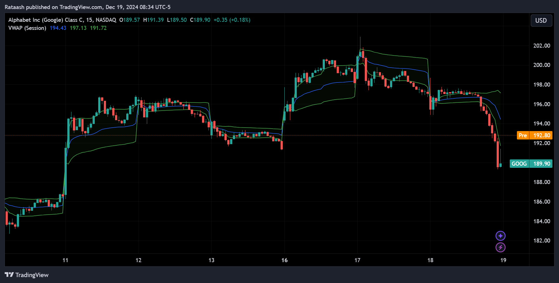
Task: Click the TradingView logo at bottom
Action: click(27, 275)
